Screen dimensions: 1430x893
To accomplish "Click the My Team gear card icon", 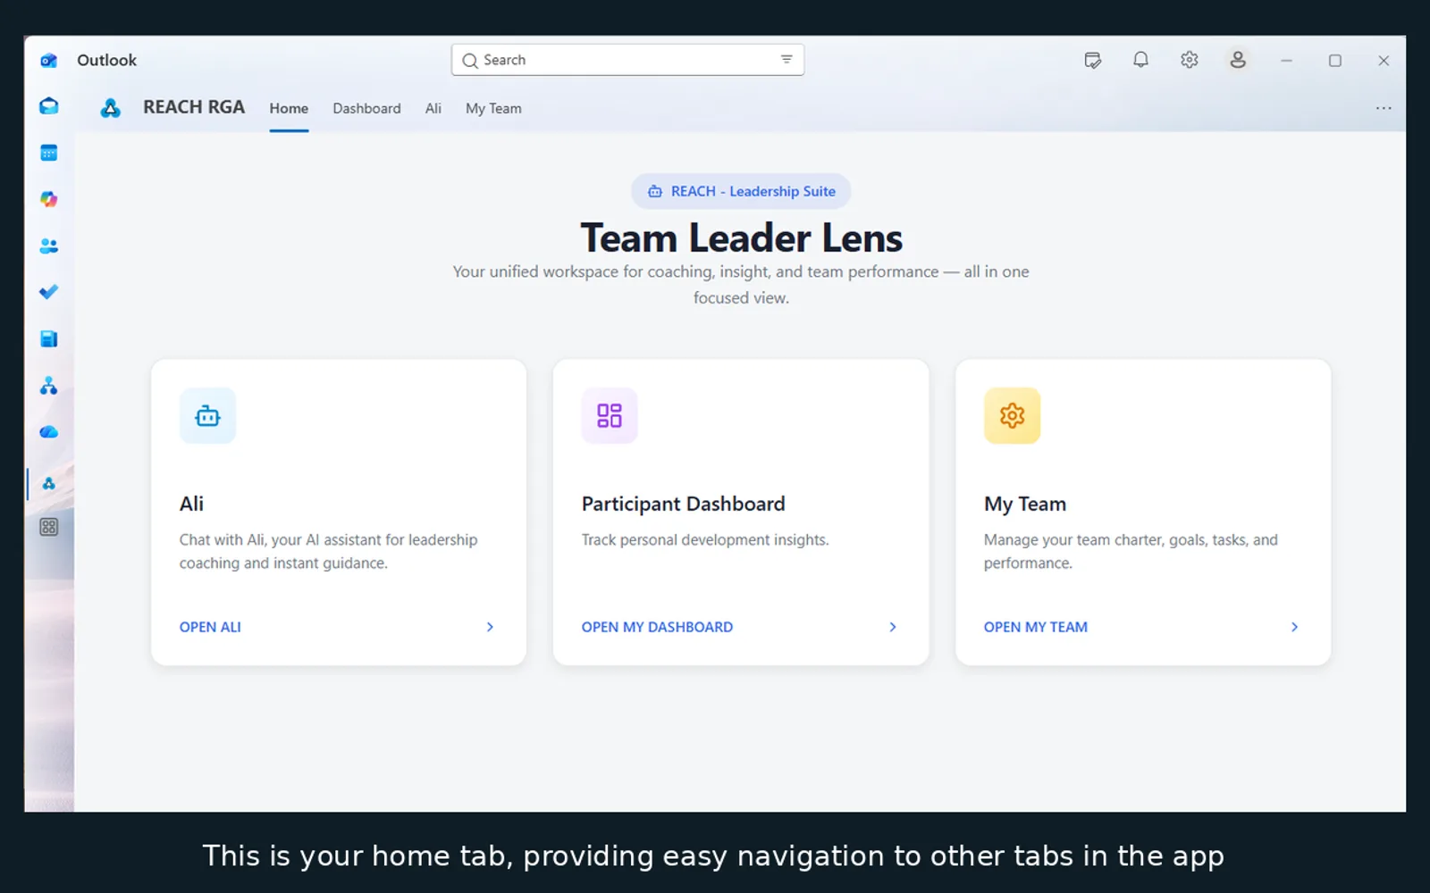I will (x=1012, y=415).
